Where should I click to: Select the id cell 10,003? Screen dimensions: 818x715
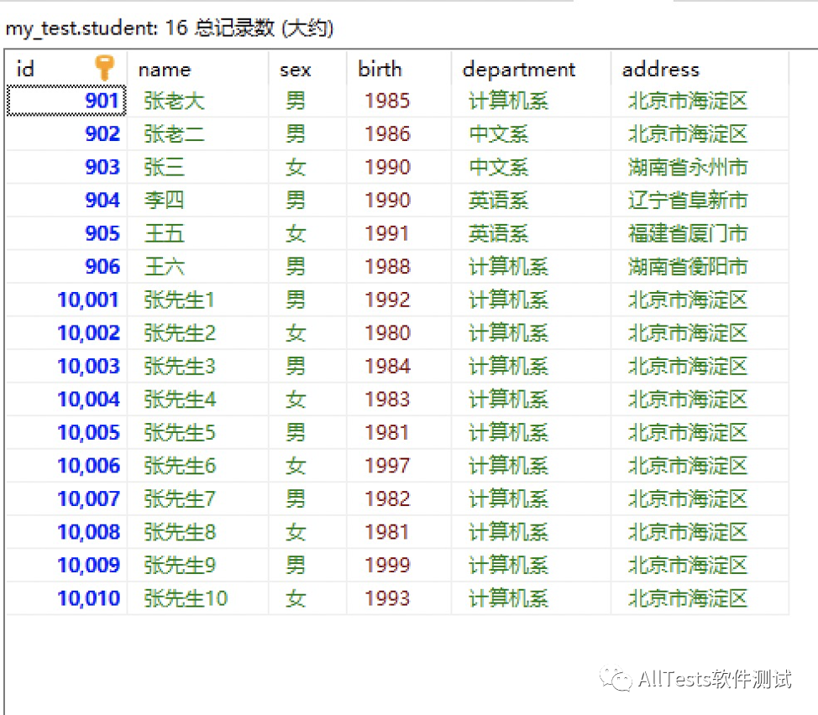[66, 367]
